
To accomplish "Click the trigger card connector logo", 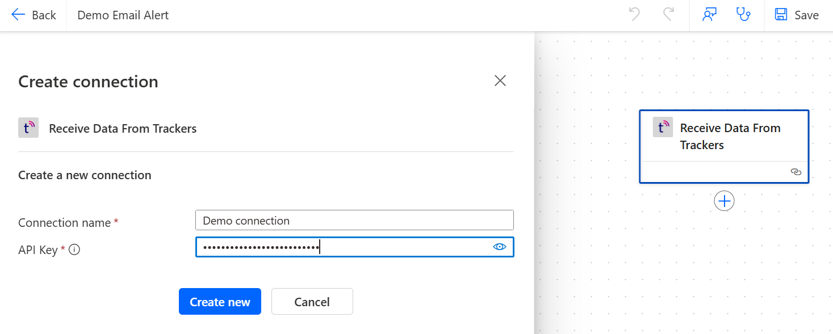I will click(663, 128).
